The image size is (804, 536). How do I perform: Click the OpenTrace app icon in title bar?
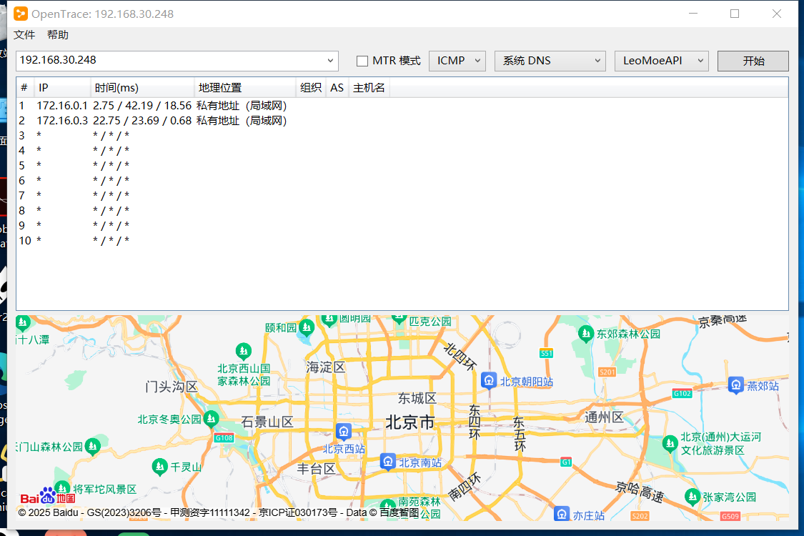tap(21, 14)
